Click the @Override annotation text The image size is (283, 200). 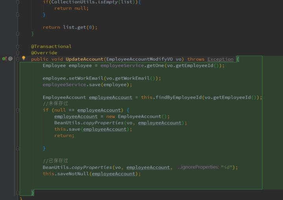[44, 53]
